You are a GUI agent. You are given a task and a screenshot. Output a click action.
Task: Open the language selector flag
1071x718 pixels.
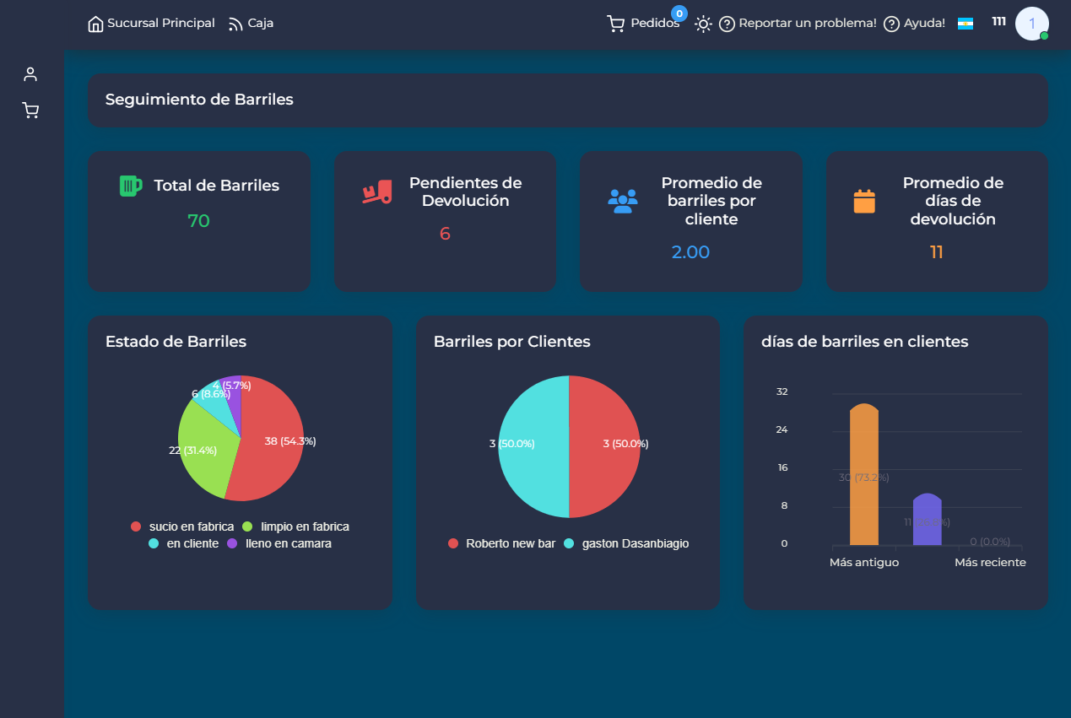point(965,23)
